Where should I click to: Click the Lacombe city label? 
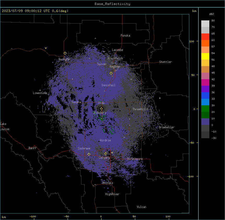[117, 50]
